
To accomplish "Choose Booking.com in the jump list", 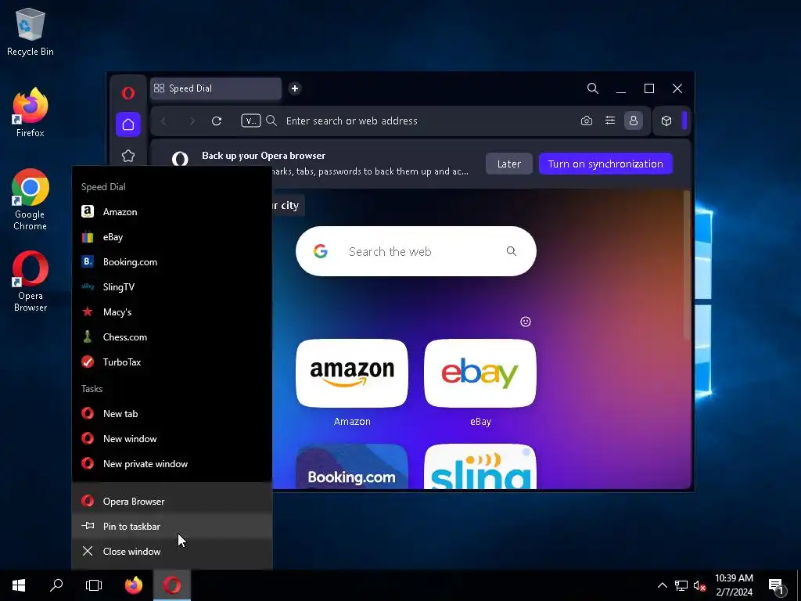I will (x=172, y=261).
